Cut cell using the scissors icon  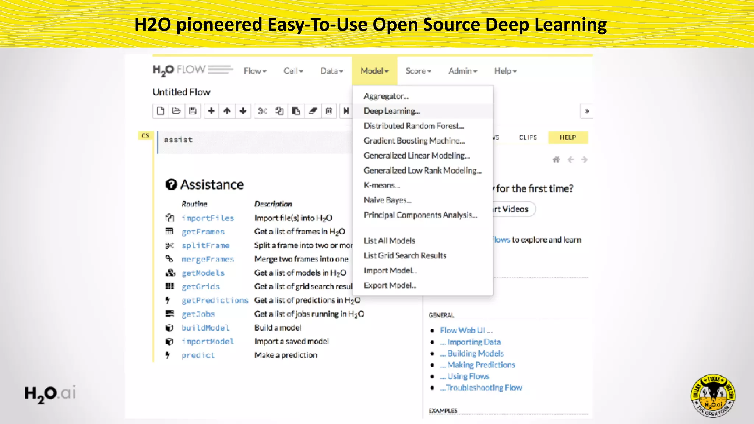point(263,111)
